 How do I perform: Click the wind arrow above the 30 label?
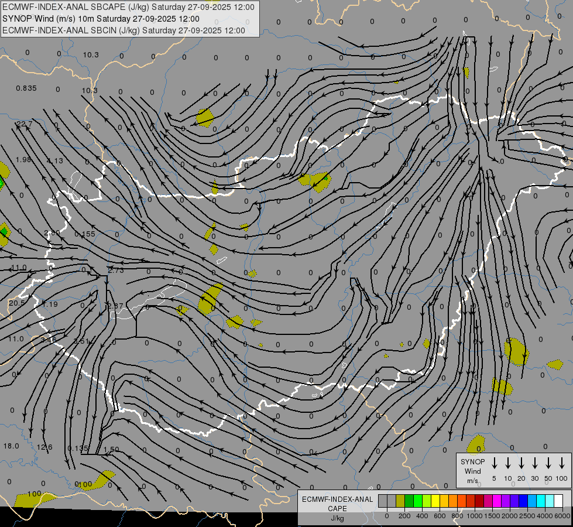[x=534, y=463]
